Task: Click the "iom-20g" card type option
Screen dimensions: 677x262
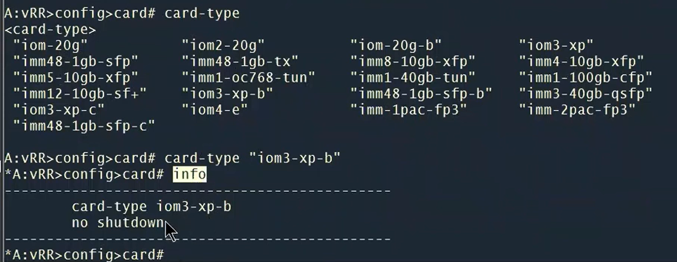Action: click(50, 45)
